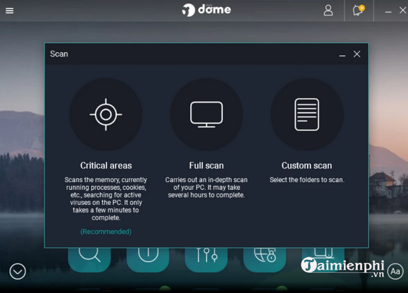Minimize the Scan dialog
The height and width of the screenshot is (293, 408).
tap(342, 55)
